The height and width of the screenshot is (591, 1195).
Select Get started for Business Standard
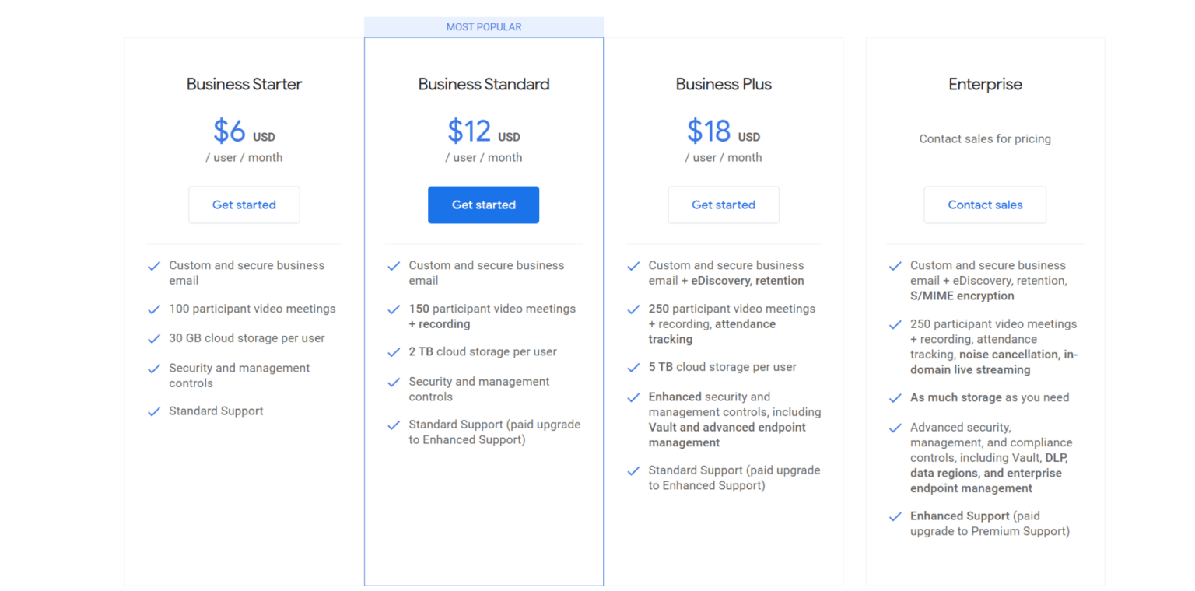pos(483,205)
